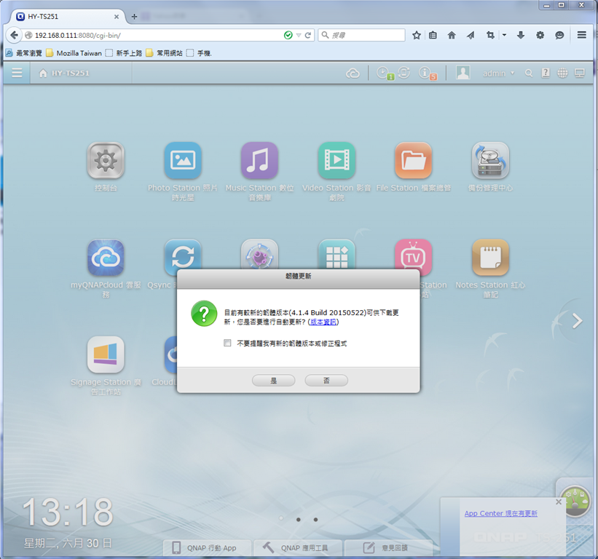Image resolution: width=598 pixels, height=559 pixels.
Task: Open the cloud status icon in header
Action: [353, 73]
